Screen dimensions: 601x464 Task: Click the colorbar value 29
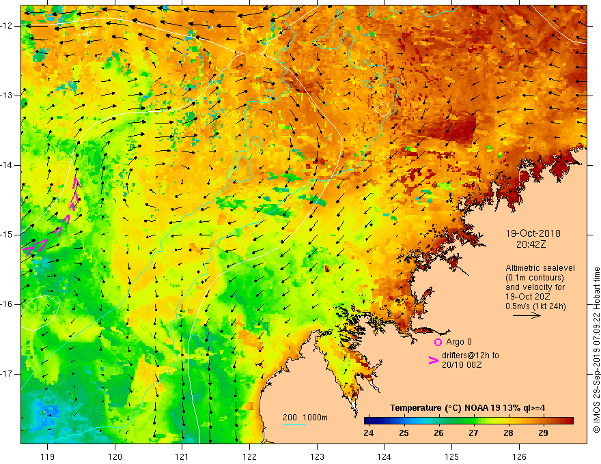543,433
